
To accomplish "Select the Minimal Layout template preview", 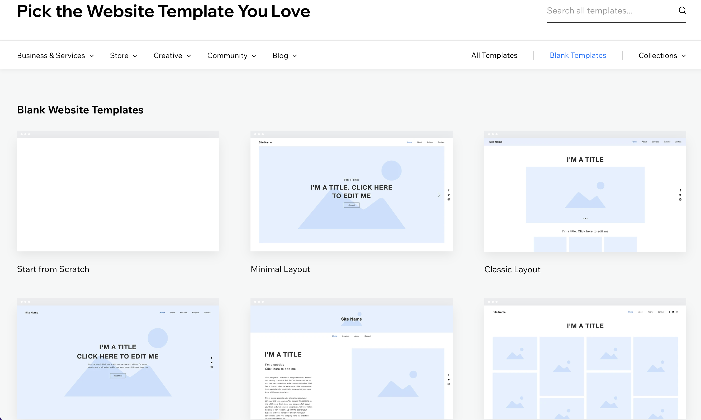I will [x=351, y=170].
